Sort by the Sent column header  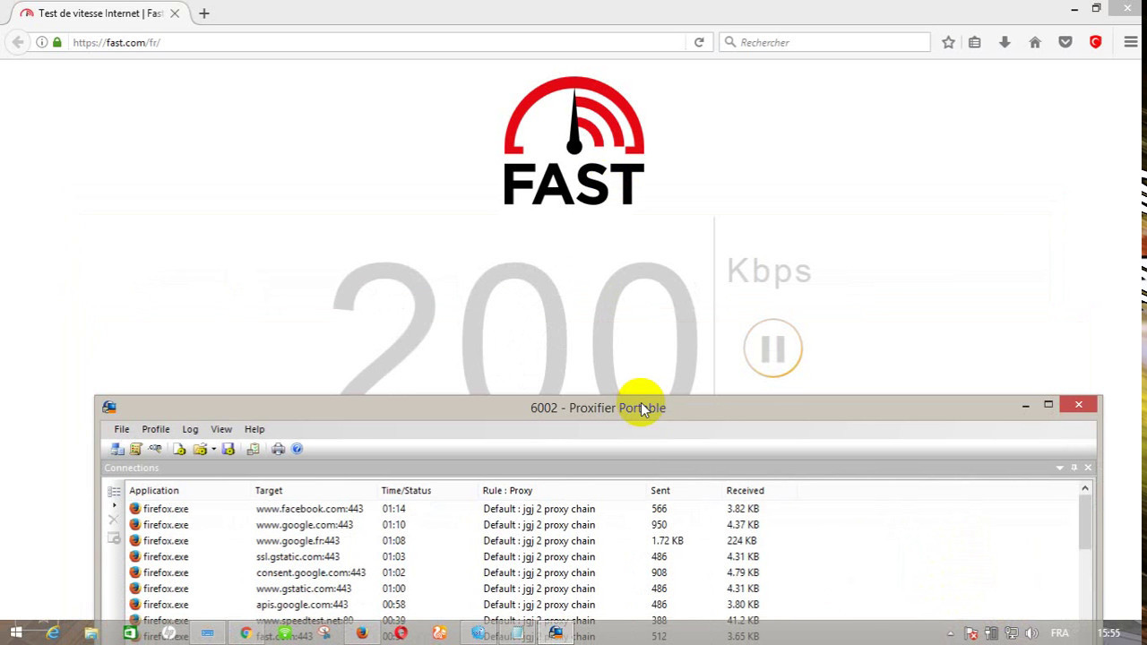click(686, 491)
